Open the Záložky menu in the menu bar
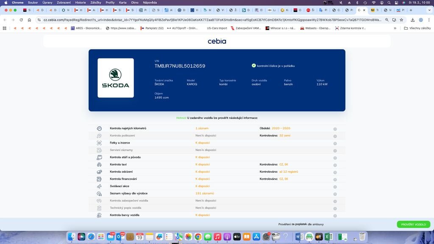434x244 pixels. click(96, 3)
